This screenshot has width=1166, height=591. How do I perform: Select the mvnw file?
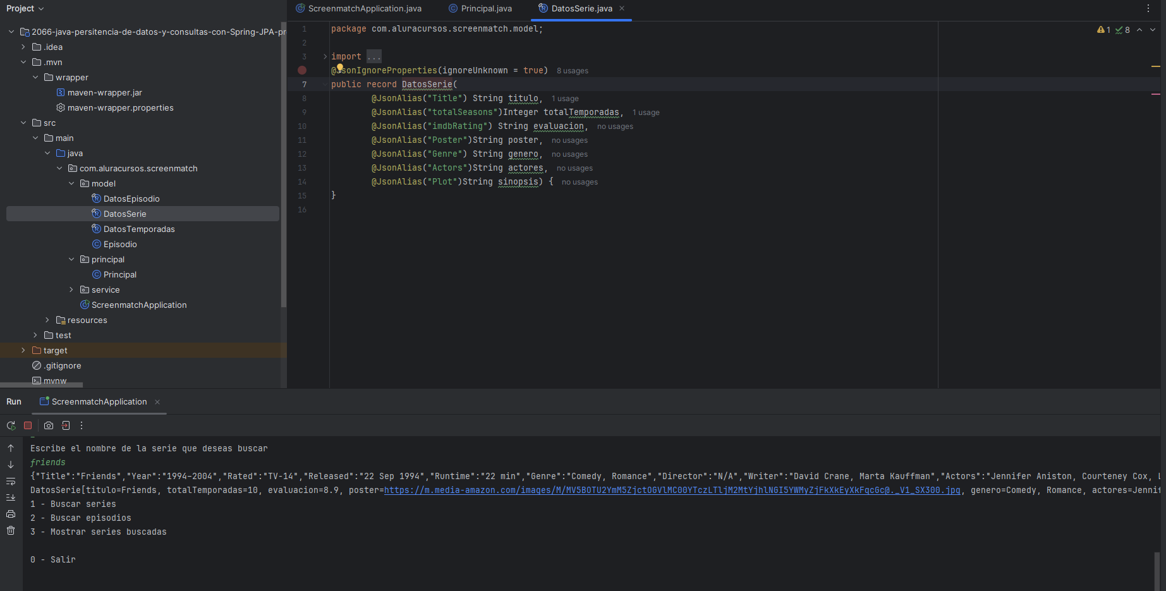(x=49, y=381)
